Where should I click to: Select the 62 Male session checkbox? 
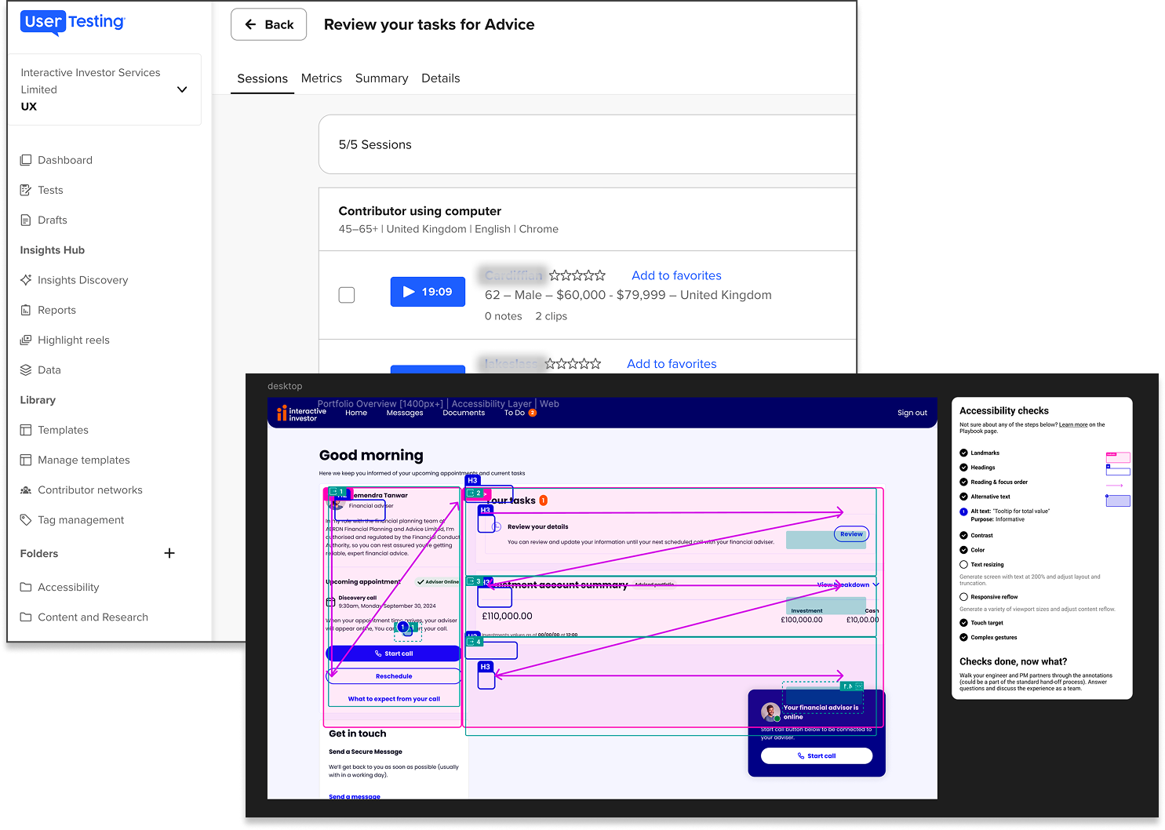pyautogui.click(x=347, y=295)
